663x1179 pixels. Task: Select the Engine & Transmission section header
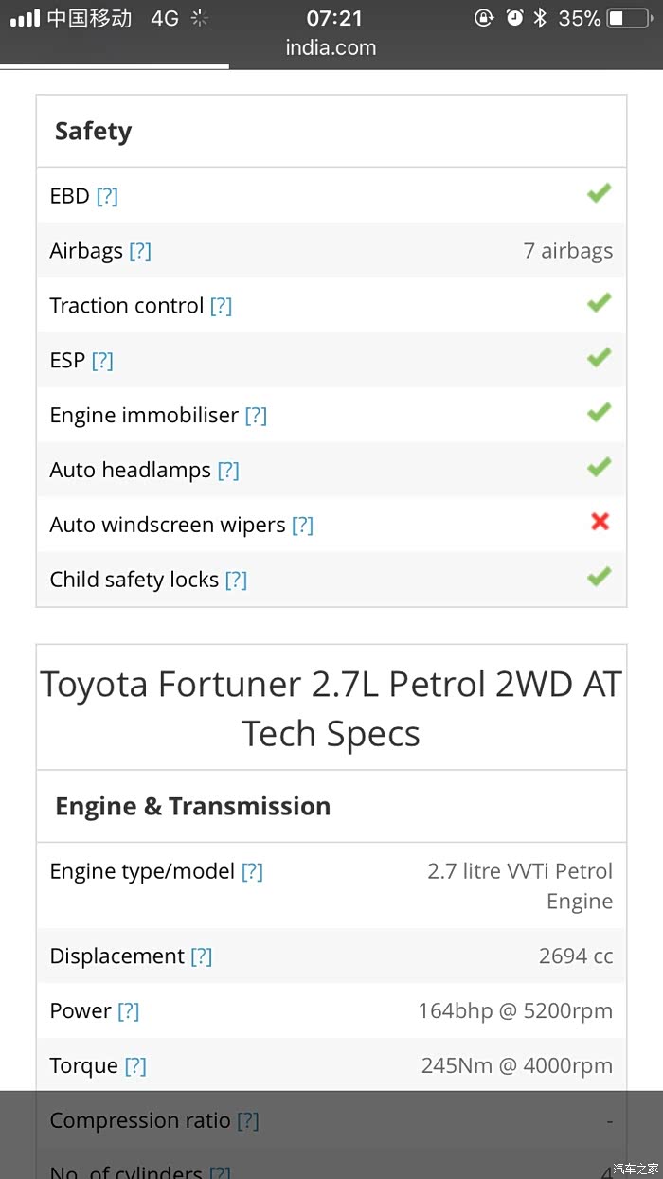point(192,807)
